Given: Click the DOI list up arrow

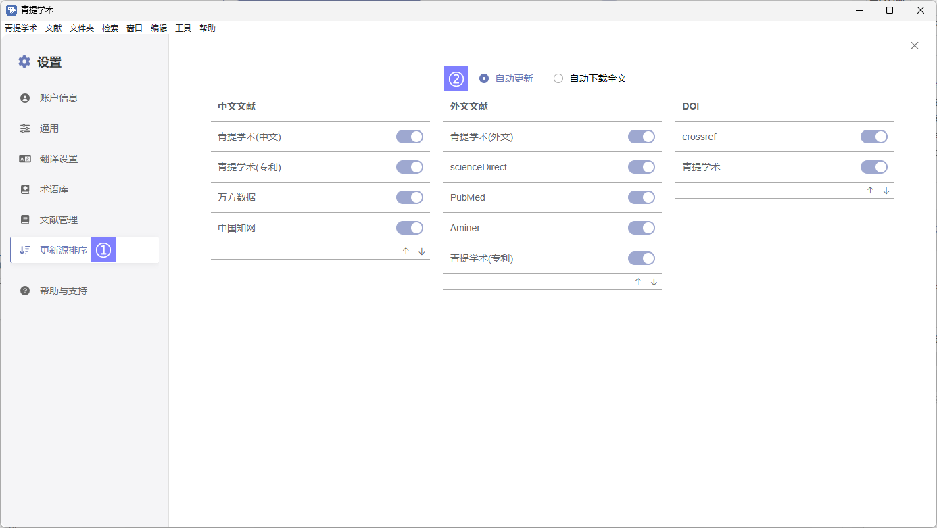Looking at the screenshot, I should (870, 191).
